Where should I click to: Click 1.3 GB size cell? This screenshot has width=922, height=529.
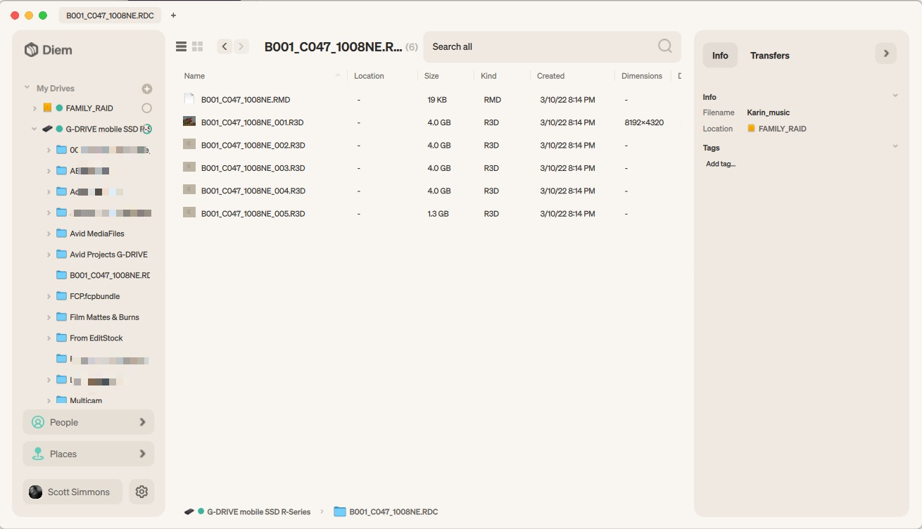(438, 213)
